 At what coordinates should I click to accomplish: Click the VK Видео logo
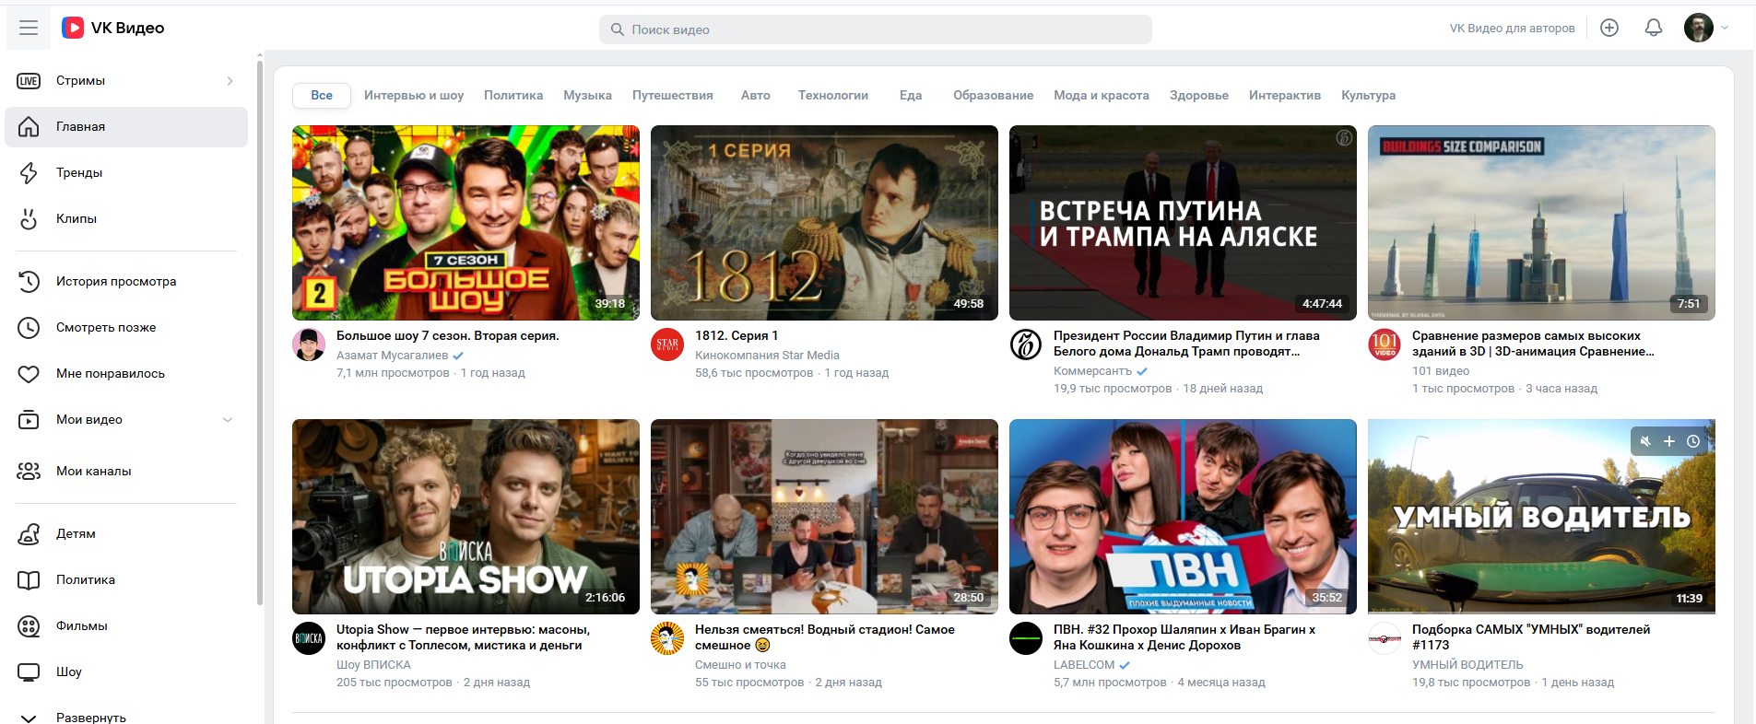tap(112, 28)
